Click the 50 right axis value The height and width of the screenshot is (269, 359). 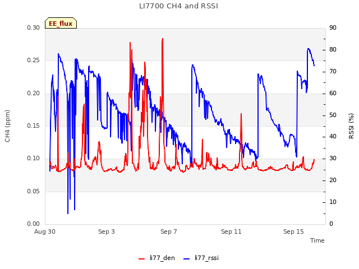pyautogui.click(x=333, y=115)
